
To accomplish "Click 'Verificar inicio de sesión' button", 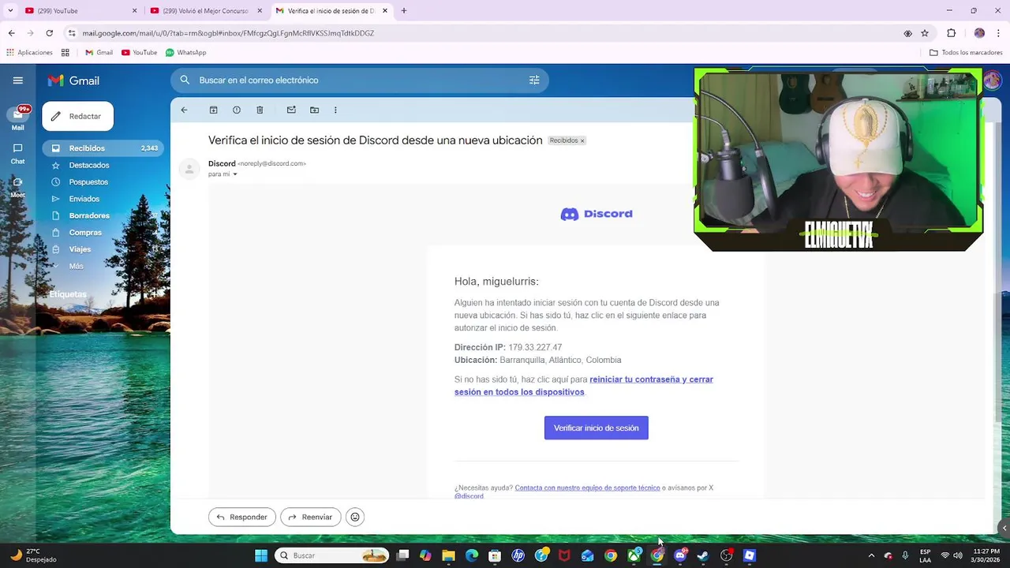I will click(x=596, y=428).
